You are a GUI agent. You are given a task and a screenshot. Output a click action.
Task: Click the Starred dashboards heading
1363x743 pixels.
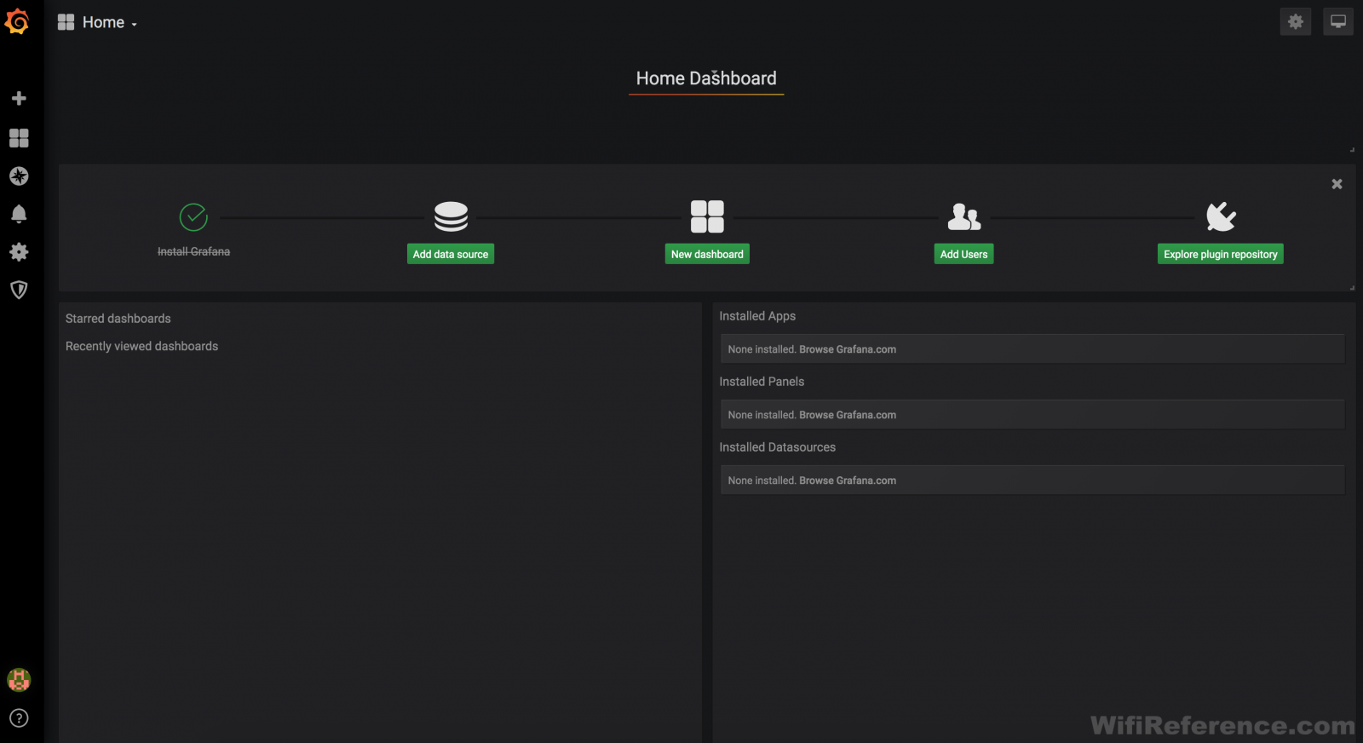tap(118, 319)
